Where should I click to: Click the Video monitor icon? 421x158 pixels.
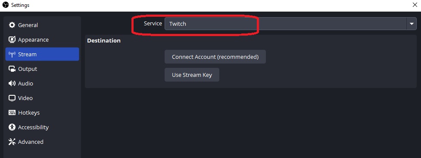pyautogui.click(x=12, y=98)
